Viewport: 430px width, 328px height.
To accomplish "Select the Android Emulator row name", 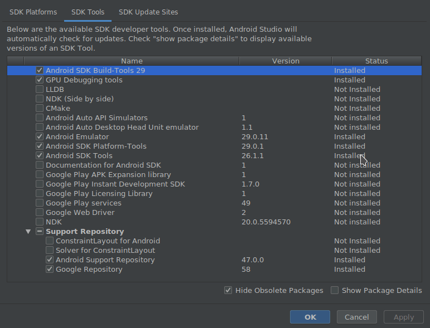I will [78, 136].
